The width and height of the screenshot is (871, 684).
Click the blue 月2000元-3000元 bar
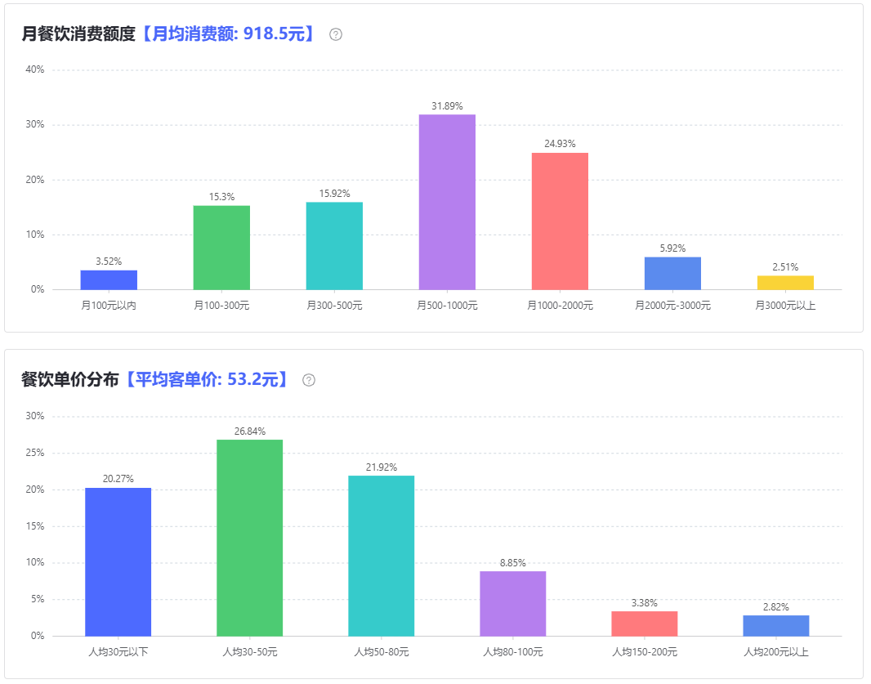pos(672,274)
